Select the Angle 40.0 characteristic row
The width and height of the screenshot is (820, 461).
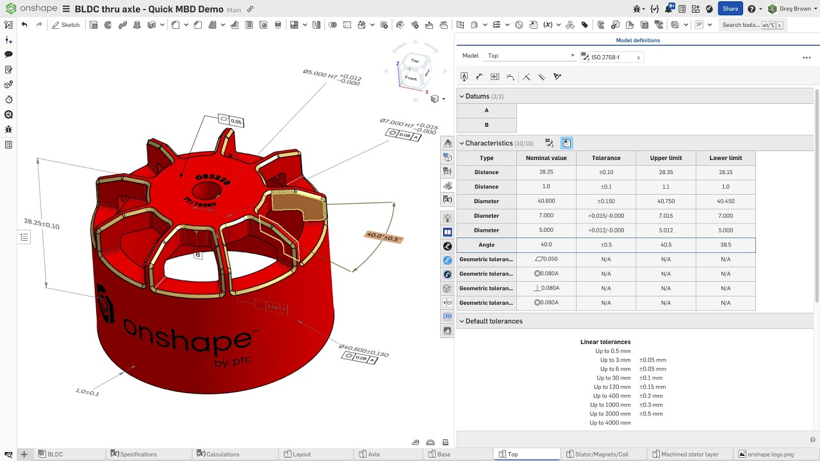[x=606, y=245]
